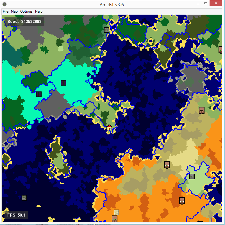This screenshot has width=225, height=225.
Task: Maximize the Amidst window
Action: [206, 3]
